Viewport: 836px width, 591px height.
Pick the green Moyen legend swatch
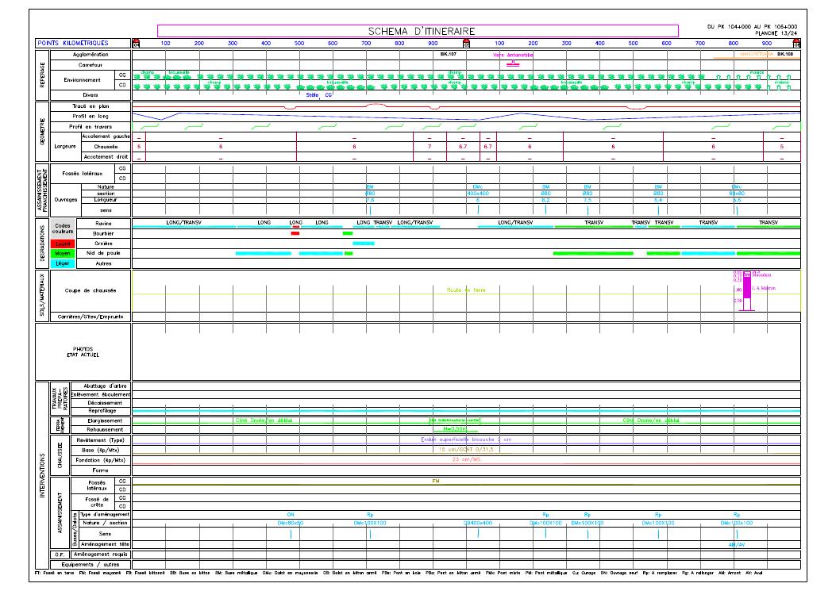tap(63, 253)
